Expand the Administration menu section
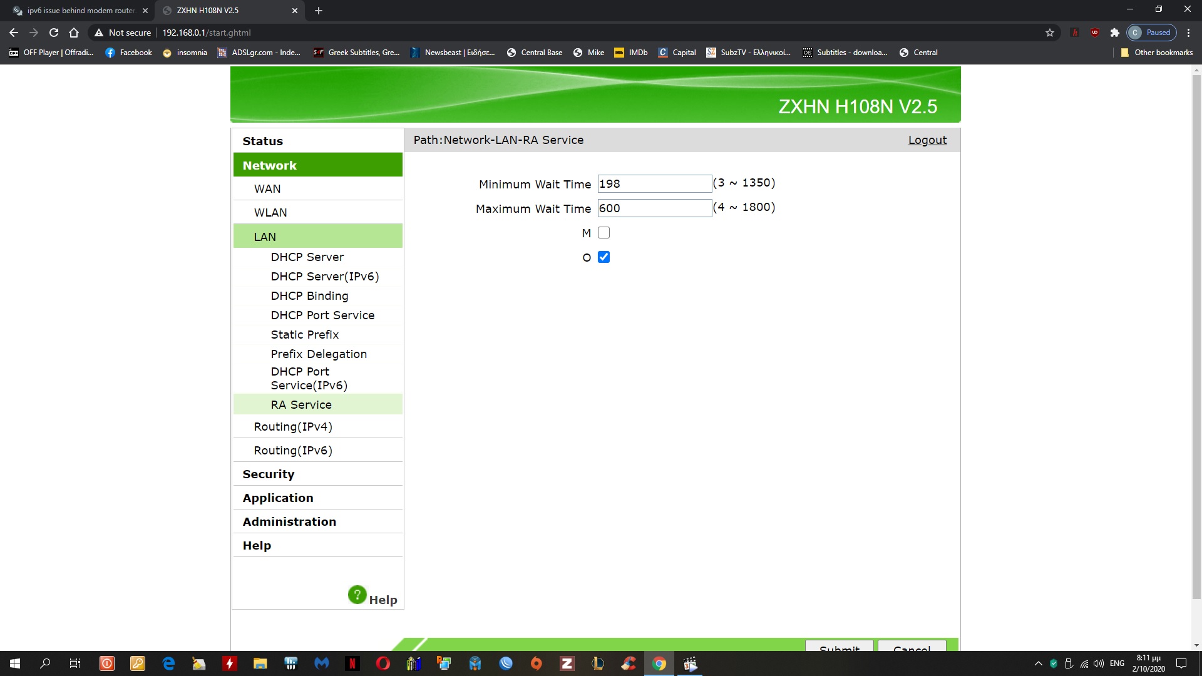 click(289, 522)
